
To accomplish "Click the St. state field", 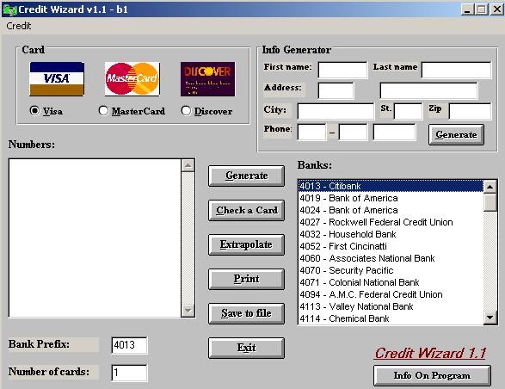I will click(408, 111).
